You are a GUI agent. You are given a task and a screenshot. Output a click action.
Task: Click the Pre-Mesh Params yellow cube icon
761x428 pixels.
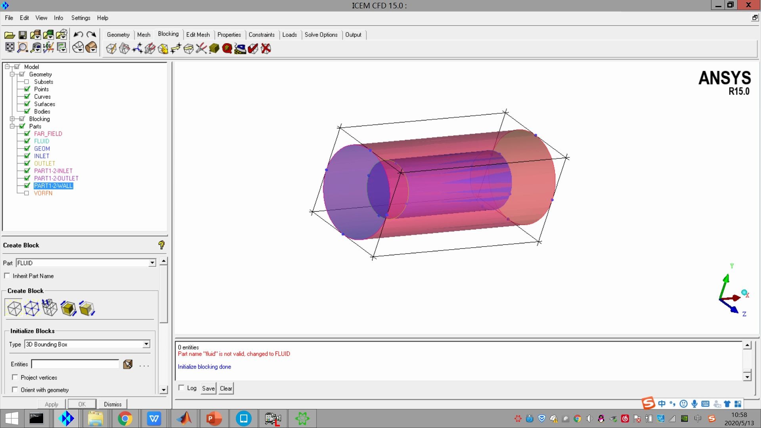pos(214,49)
